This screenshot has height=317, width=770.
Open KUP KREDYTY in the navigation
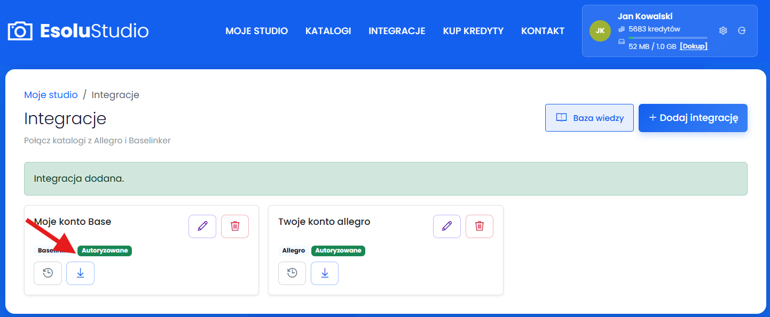tap(473, 31)
